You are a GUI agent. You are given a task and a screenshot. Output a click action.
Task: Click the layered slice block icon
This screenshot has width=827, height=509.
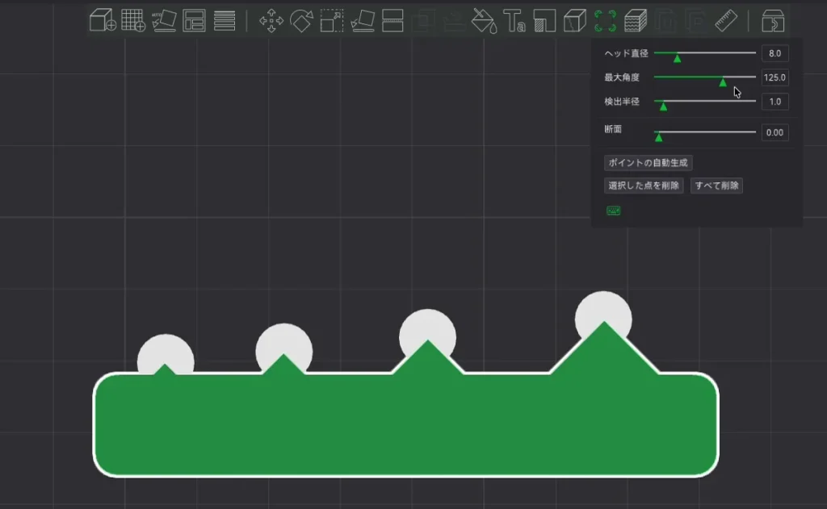pyautogui.click(x=636, y=21)
